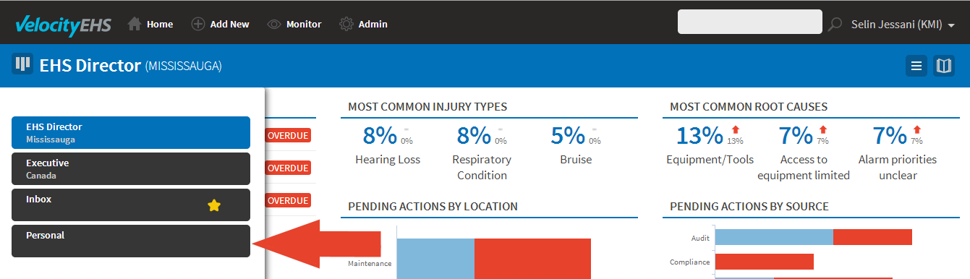Viewport: 970px width, 279px height.
Task: Click the red Maintenance bar segment
Action: pyautogui.click(x=532, y=258)
